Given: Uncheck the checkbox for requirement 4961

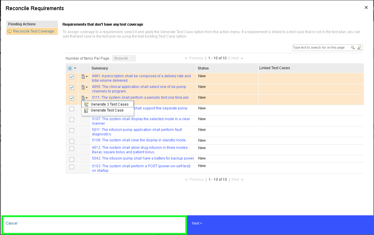Looking at the screenshot, I should [x=72, y=77].
